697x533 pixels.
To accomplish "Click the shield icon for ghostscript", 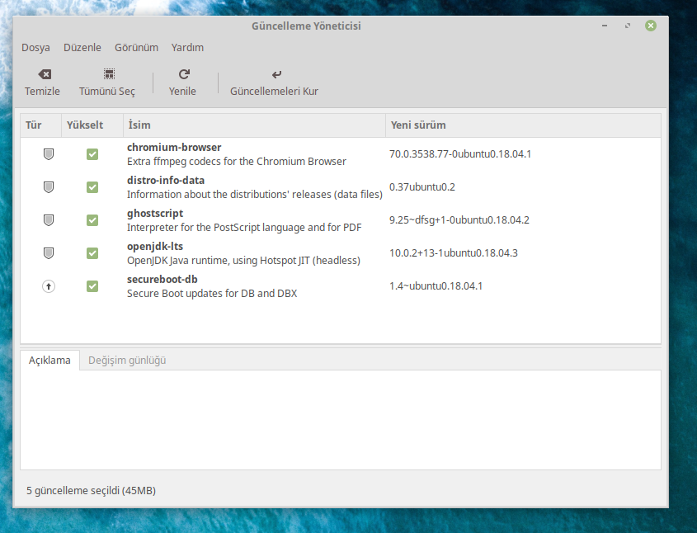I will [49, 220].
